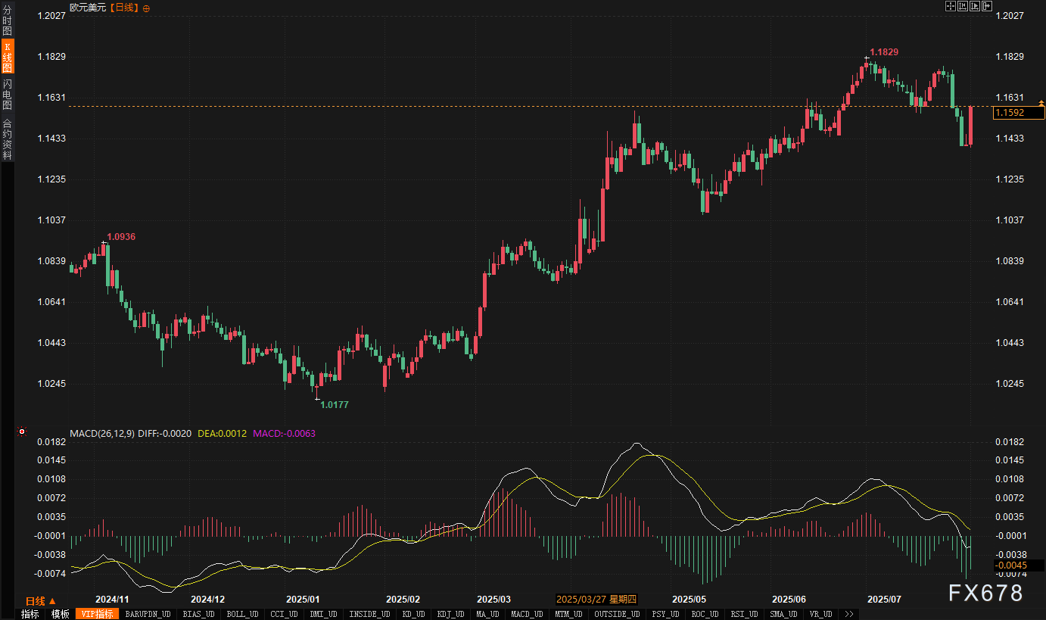Switch to 闪电图 view in sidebar

click(x=7, y=94)
